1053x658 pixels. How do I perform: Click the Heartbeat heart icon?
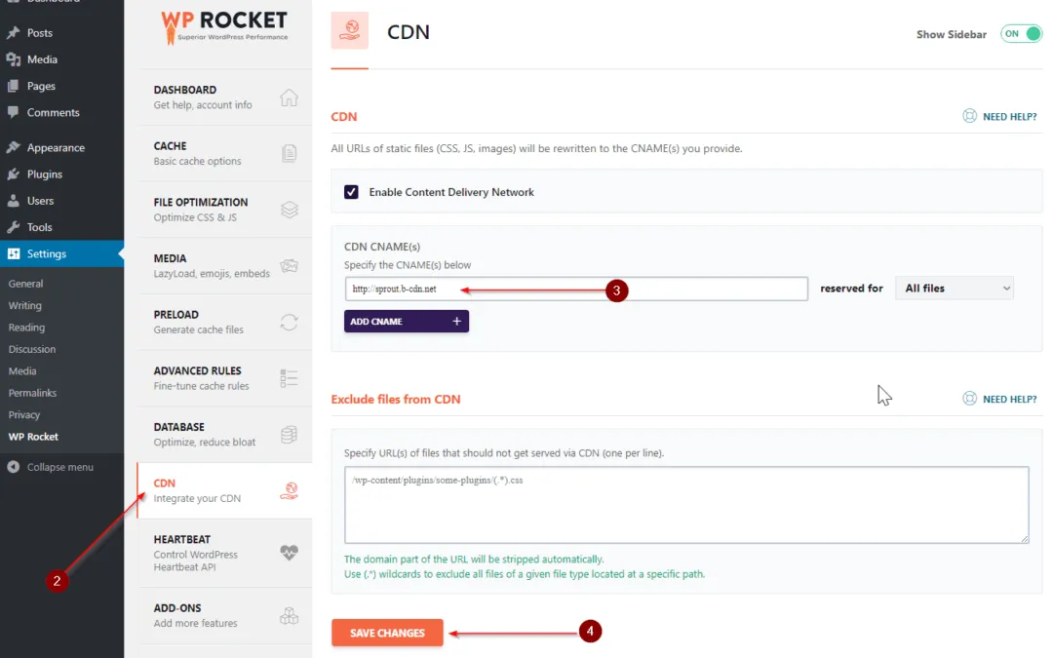[290, 553]
